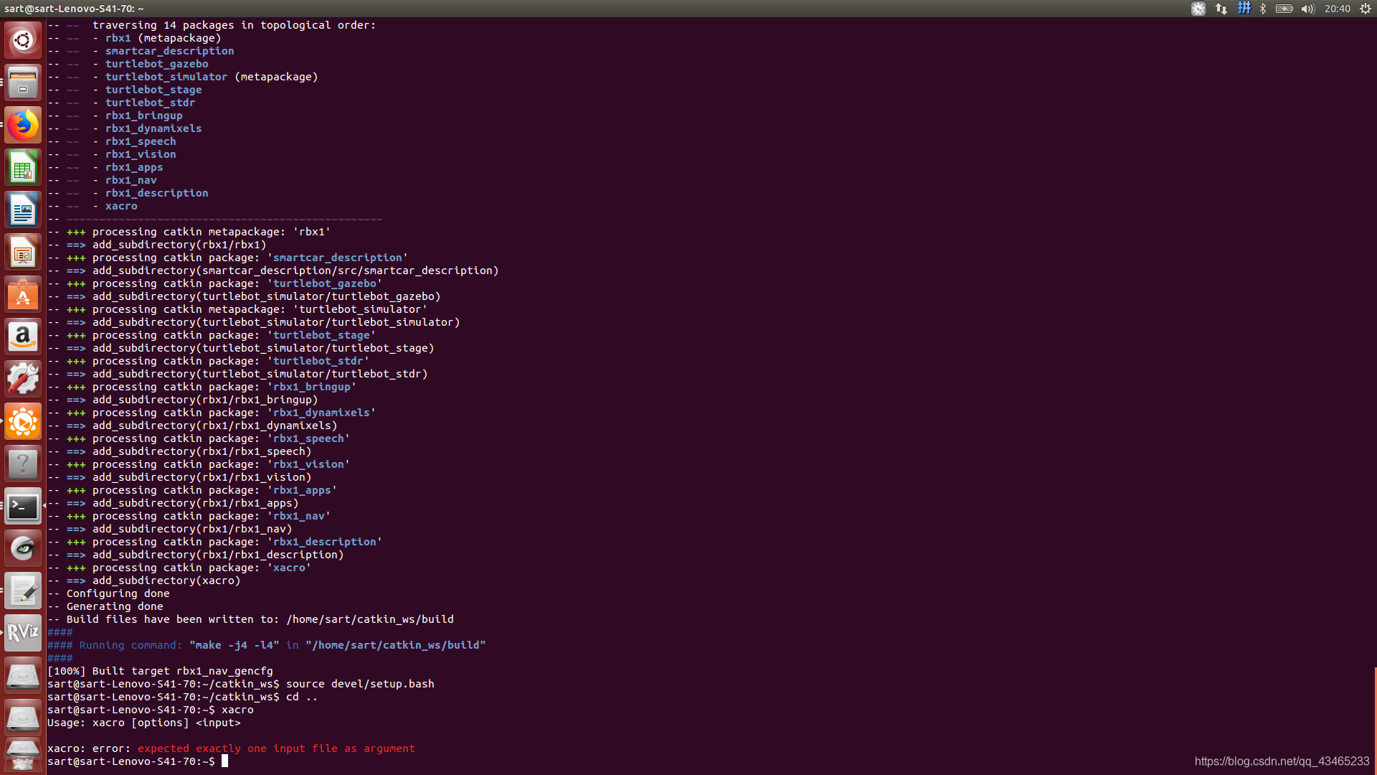The width and height of the screenshot is (1377, 775).
Task: Open the pinyin input method menu
Action: click(x=1244, y=9)
